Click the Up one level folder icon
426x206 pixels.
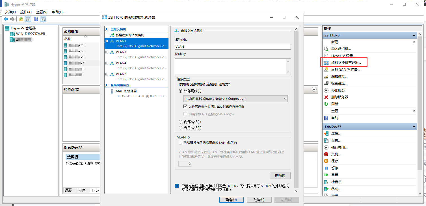pyautogui.click(x=21, y=19)
